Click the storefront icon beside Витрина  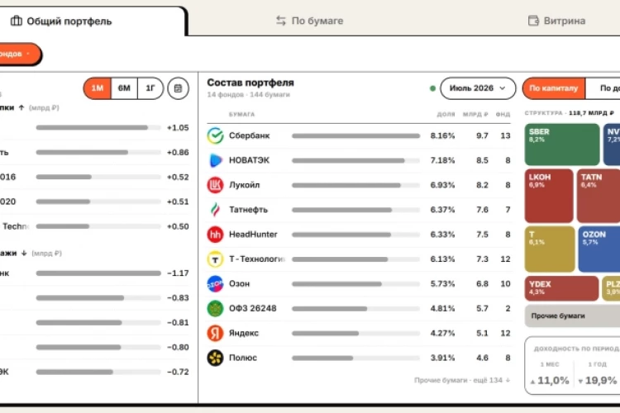click(x=533, y=21)
